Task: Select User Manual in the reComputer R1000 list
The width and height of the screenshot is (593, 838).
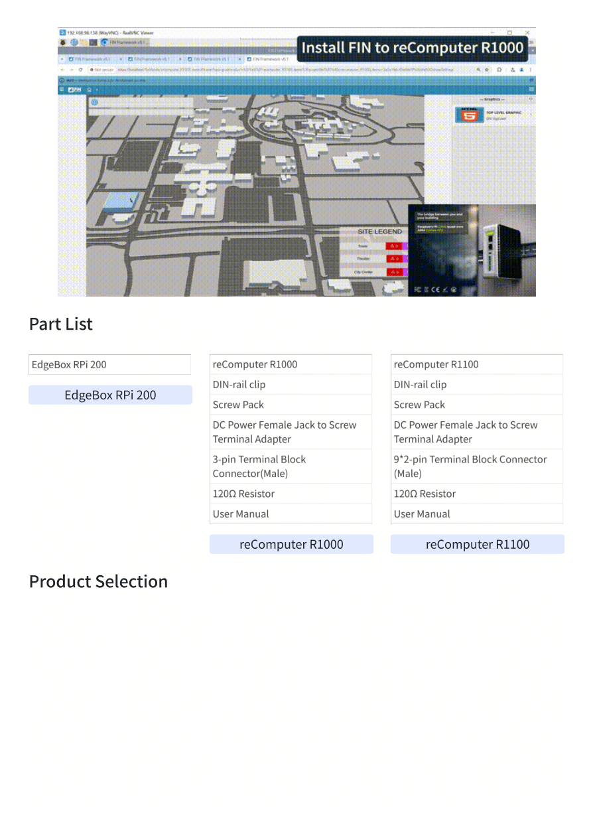Action: tap(291, 514)
